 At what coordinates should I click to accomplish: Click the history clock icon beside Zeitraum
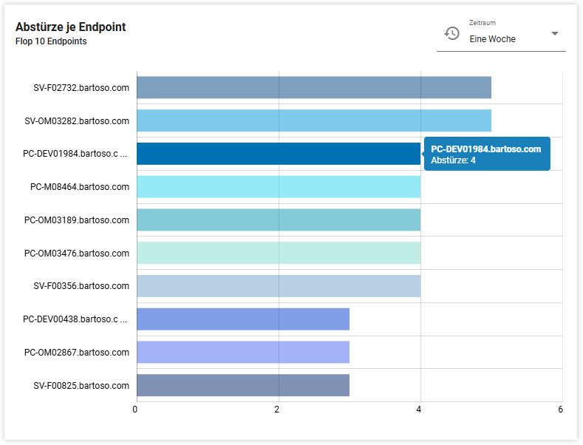point(451,33)
